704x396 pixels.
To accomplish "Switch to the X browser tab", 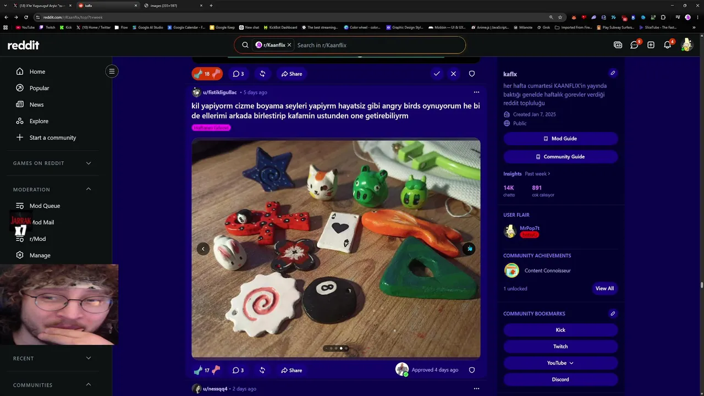I will (x=42, y=5).
